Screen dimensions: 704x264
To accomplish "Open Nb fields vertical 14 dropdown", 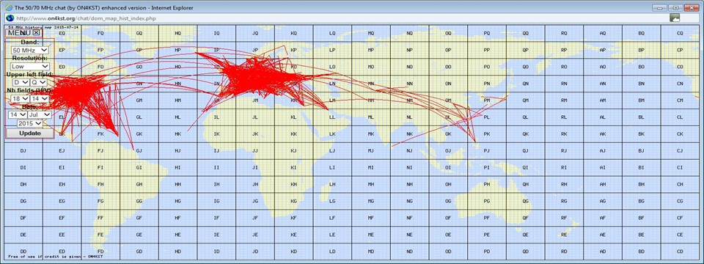I will 40,98.
